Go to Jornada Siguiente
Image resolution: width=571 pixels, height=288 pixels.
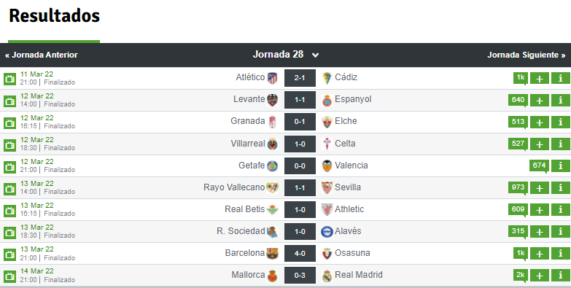pos(527,55)
